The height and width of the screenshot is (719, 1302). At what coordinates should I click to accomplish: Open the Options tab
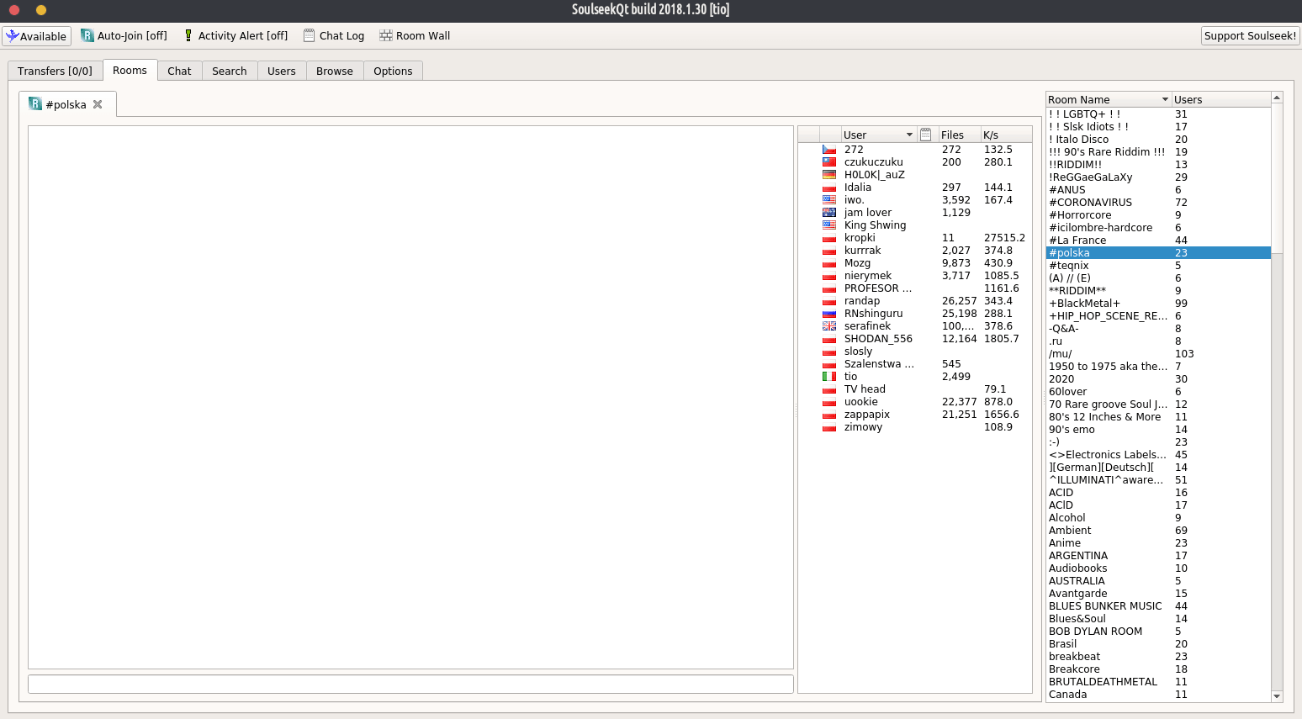pos(393,71)
